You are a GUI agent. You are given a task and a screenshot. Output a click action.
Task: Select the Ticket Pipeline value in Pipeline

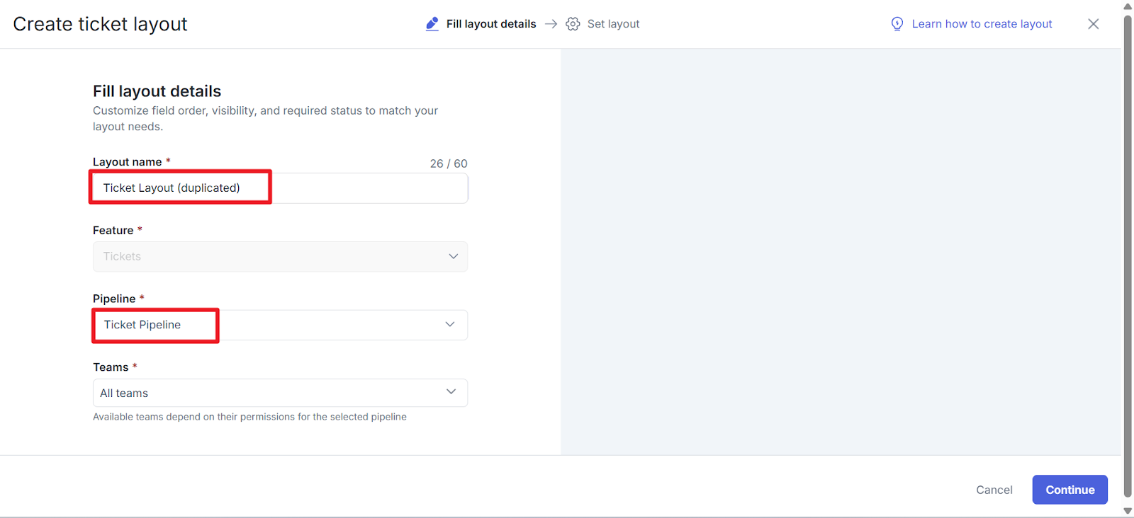[x=142, y=325]
